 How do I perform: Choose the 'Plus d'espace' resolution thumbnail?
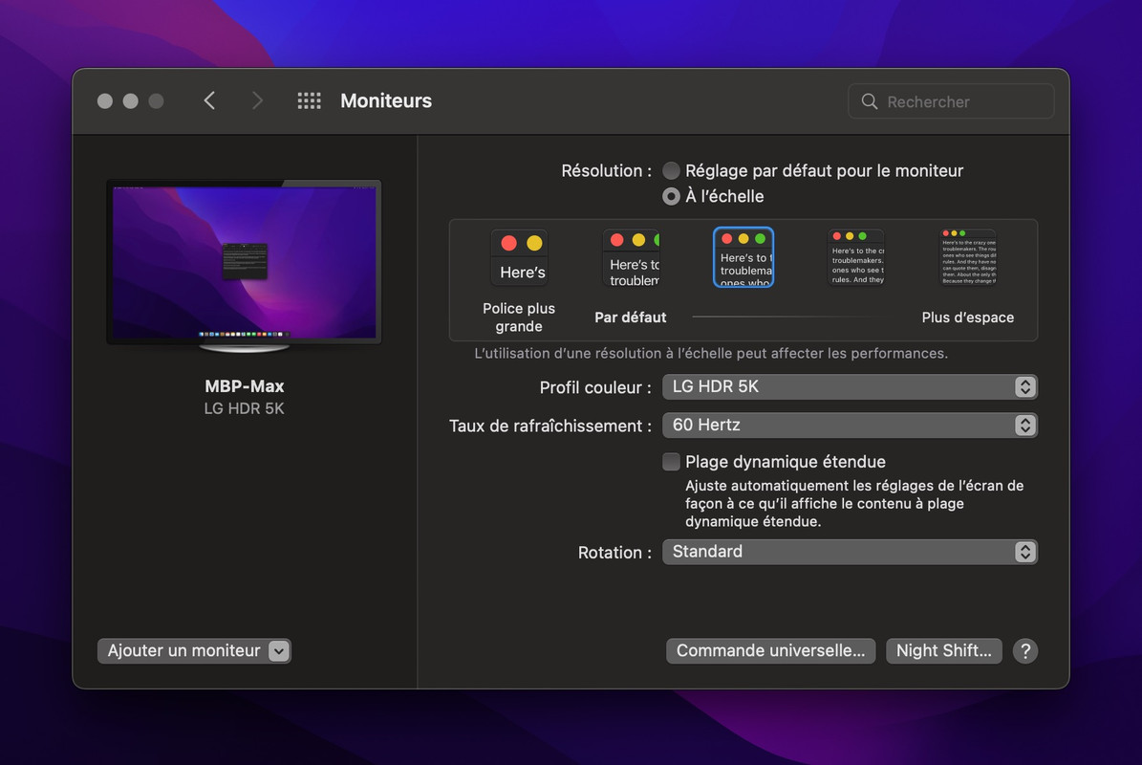point(968,257)
